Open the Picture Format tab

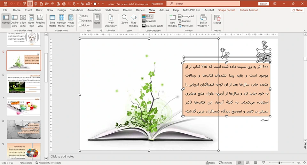pos(249,10)
